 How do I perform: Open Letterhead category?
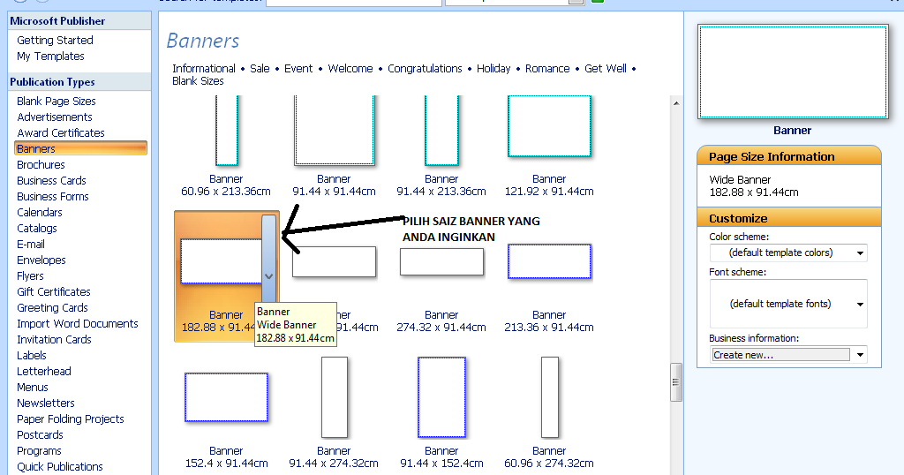[x=44, y=371]
